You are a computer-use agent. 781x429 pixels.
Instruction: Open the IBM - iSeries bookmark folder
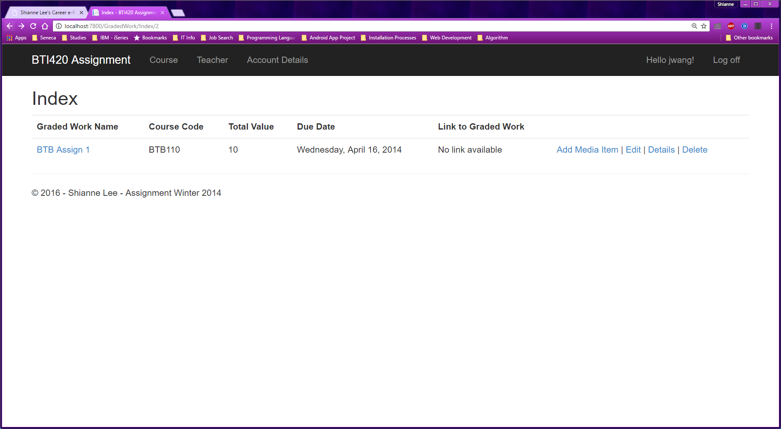point(110,38)
